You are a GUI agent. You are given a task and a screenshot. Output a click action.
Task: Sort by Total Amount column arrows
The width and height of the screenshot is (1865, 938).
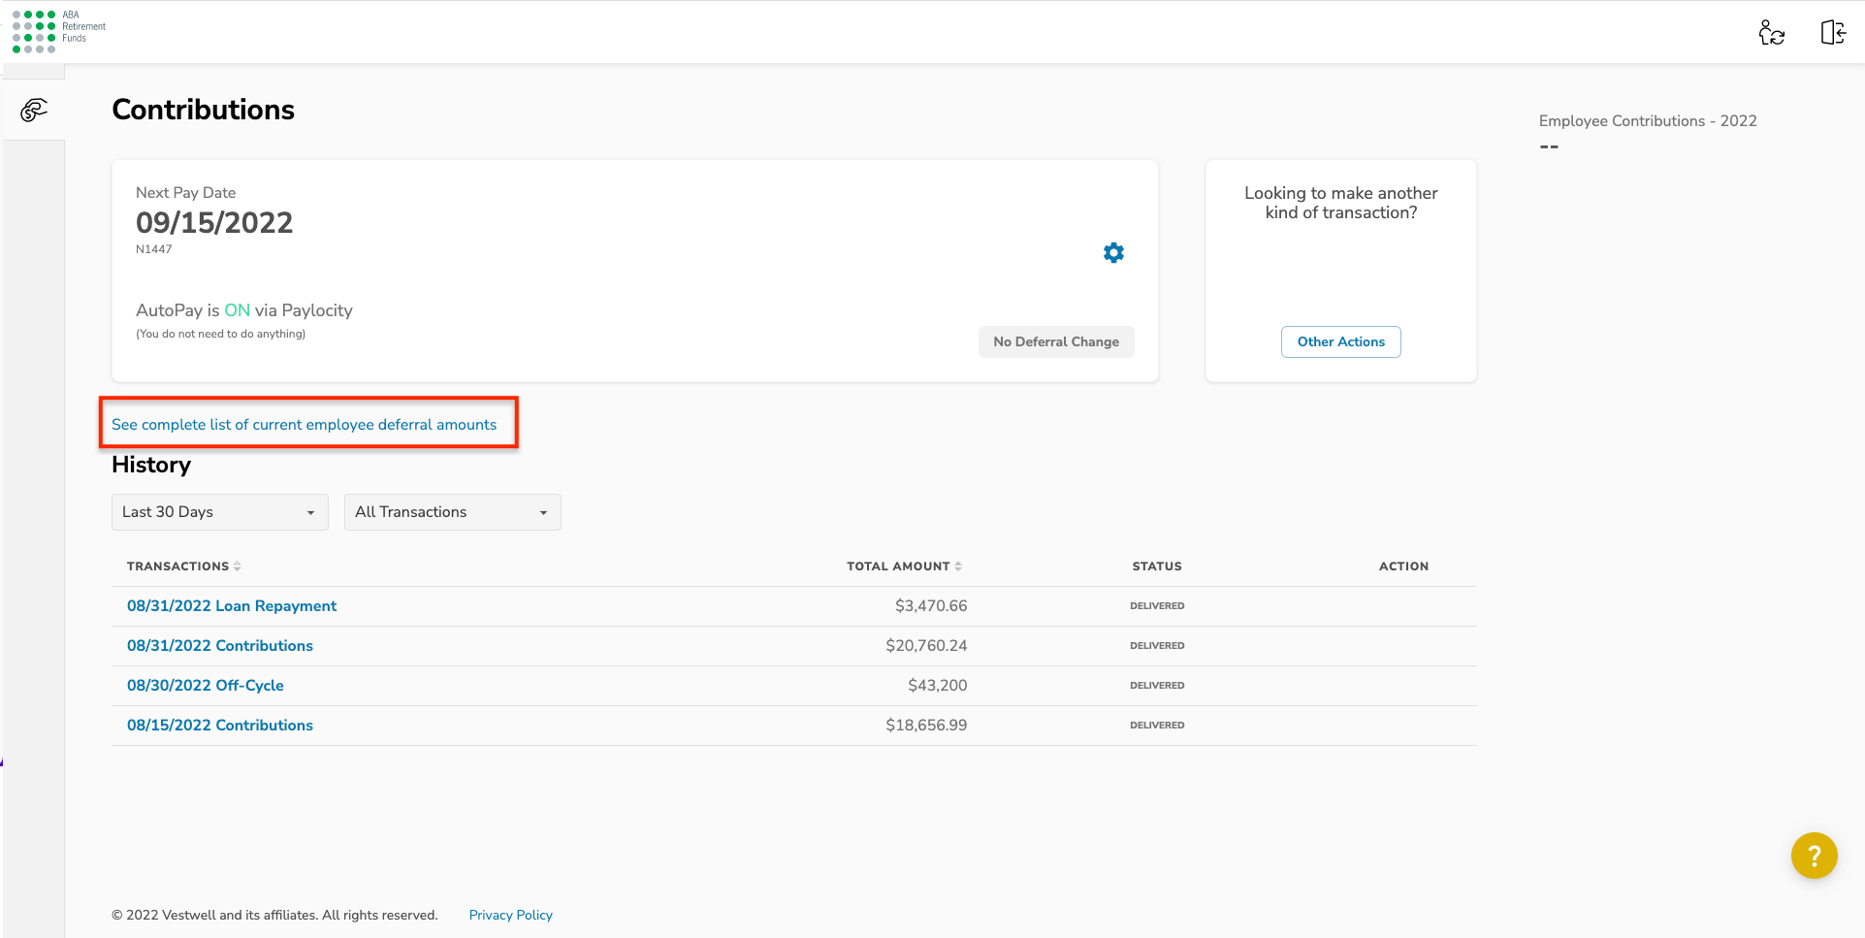pyautogui.click(x=958, y=566)
